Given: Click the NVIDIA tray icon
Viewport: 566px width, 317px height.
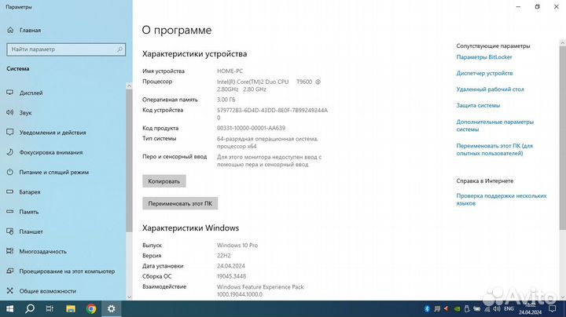Looking at the screenshot, I should pos(457,308).
